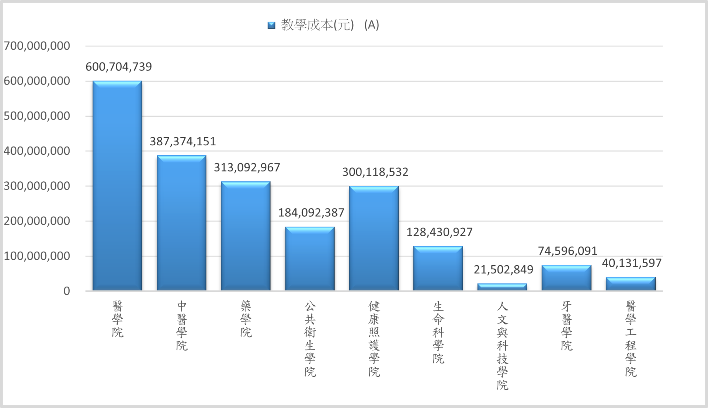Click the small 人文與科技學院 bar

pyautogui.click(x=502, y=287)
